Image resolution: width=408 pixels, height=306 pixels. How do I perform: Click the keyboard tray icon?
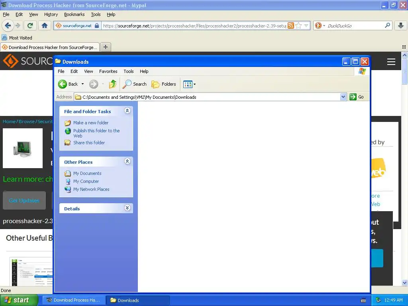point(363,300)
